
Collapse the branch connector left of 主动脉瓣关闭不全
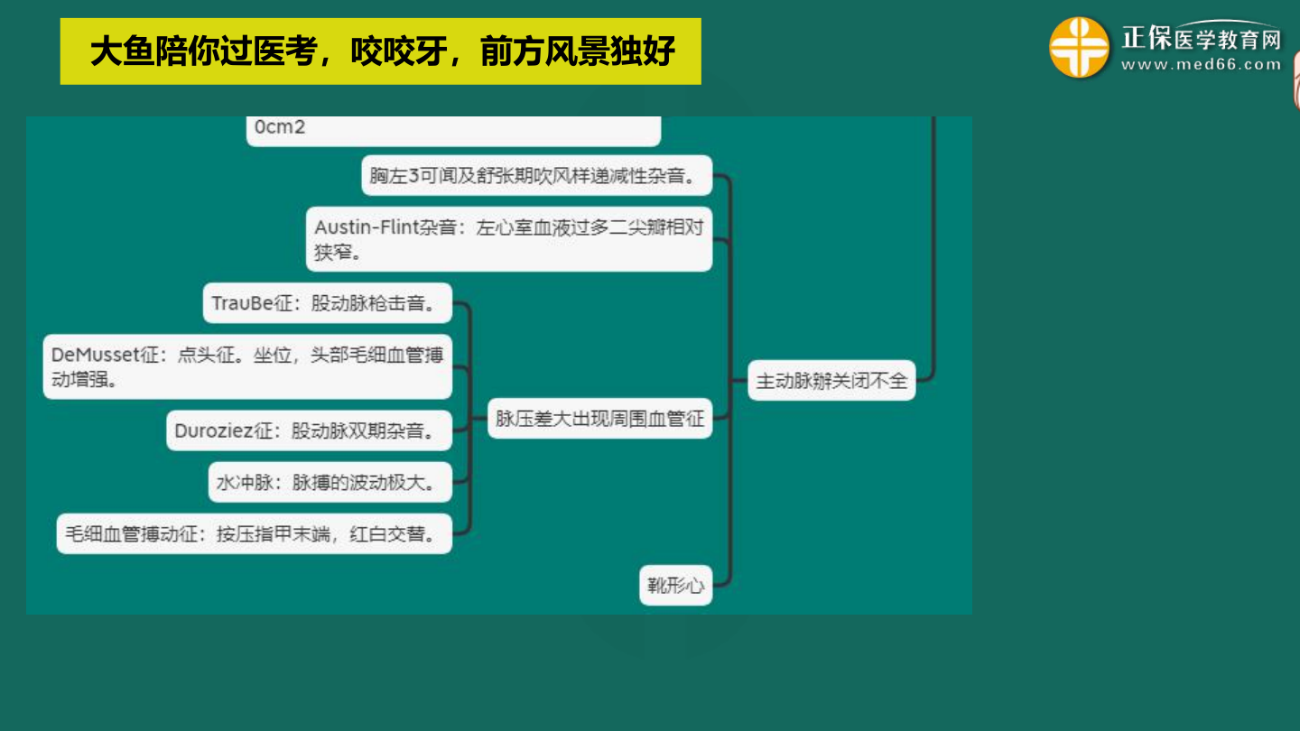(x=729, y=380)
